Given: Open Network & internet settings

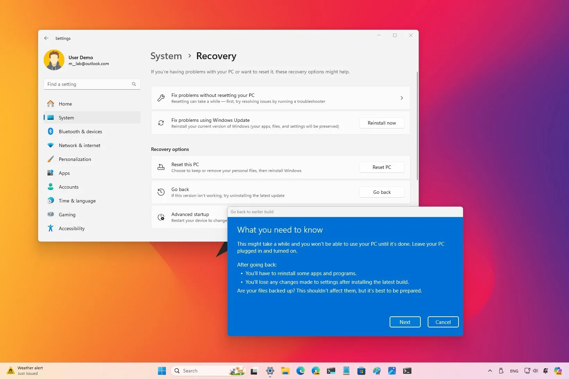Looking at the screenshot, I should click(x=92, y=145).
